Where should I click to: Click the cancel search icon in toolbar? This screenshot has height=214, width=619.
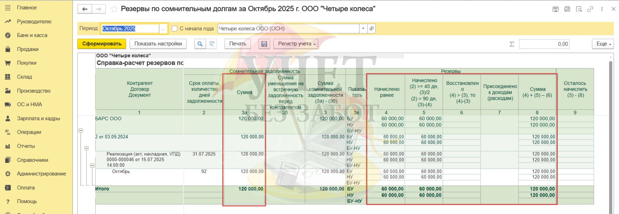212,44
